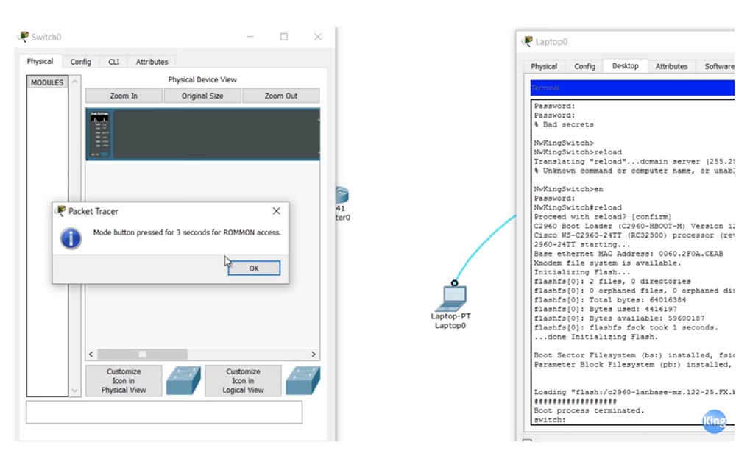The height and width of the screenshot is (456, 736).
Task: Switch to the CLI tab of Switch0
Action: 113,62
